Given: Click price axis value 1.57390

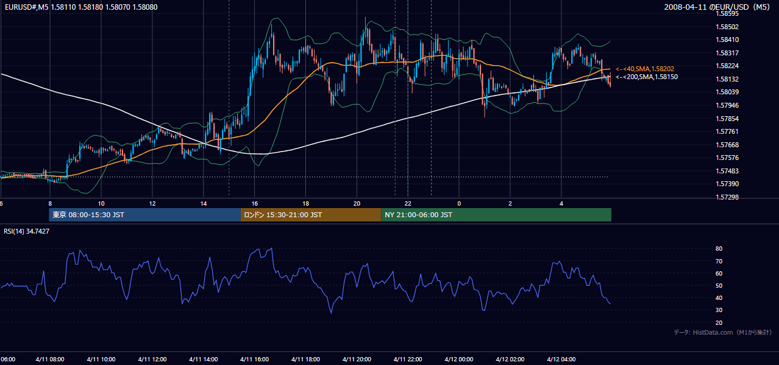Looking at the screenshot, I should click(727, 184).
